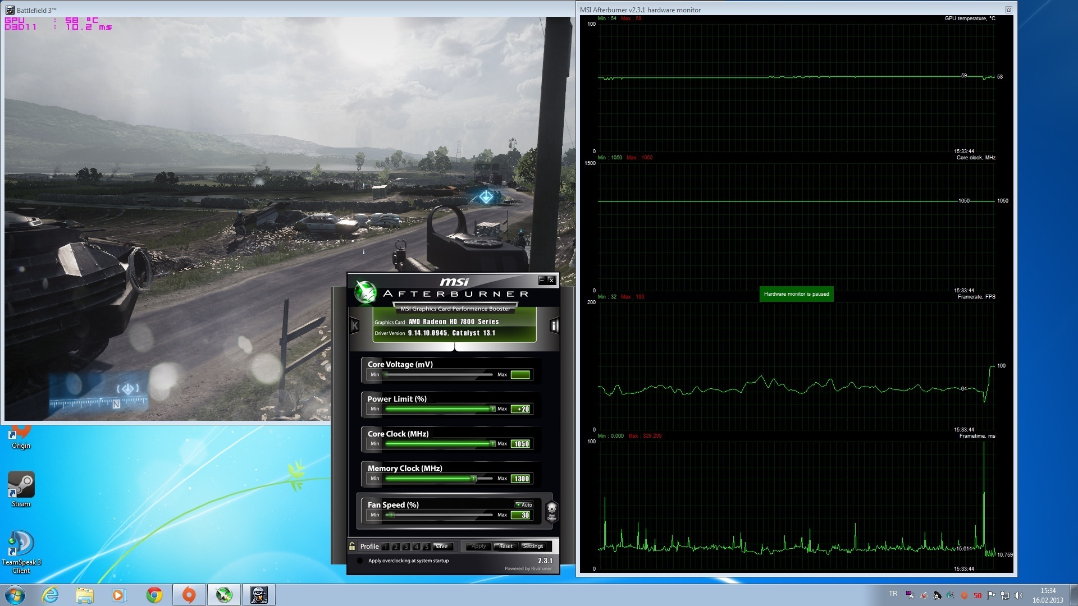Click 'Hardware monitor is paused' notice
Viewport: 1078px width, 606px height.
[796, 294]
